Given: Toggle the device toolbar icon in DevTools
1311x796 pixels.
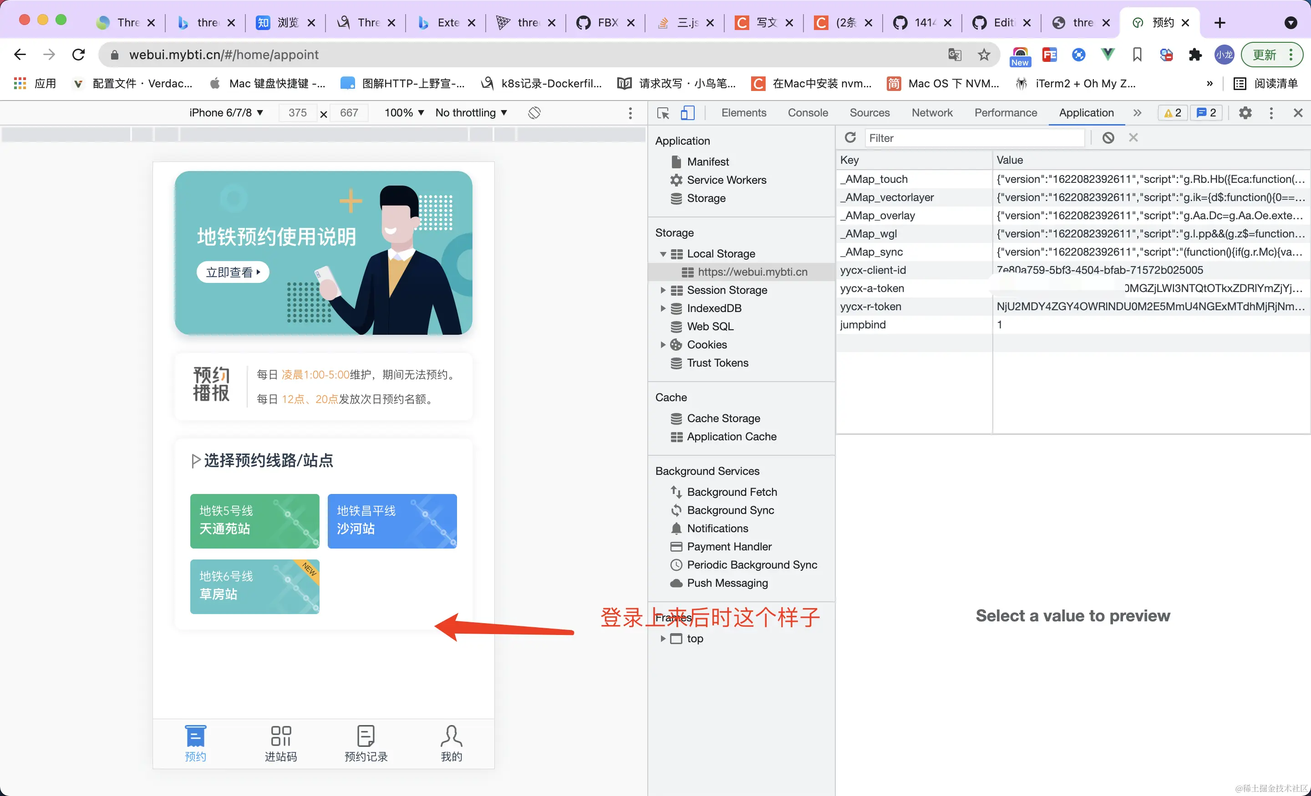Looking at the screenshot, I should pyautogui.click(x=687, y=113).
